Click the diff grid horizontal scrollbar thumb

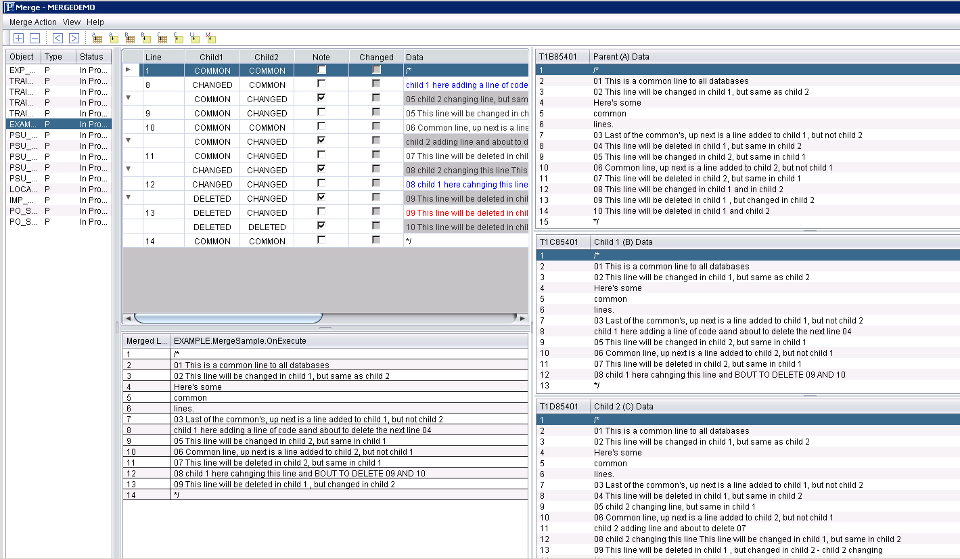(x=228, y=318)
